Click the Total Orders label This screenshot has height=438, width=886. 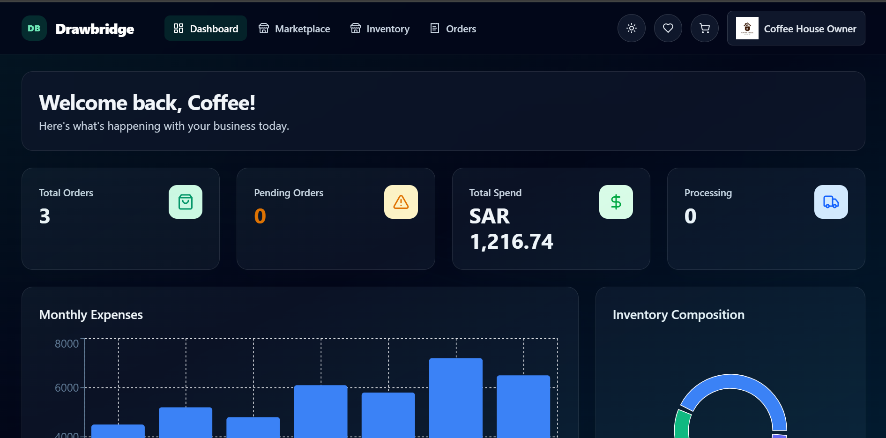click(66, 193)
